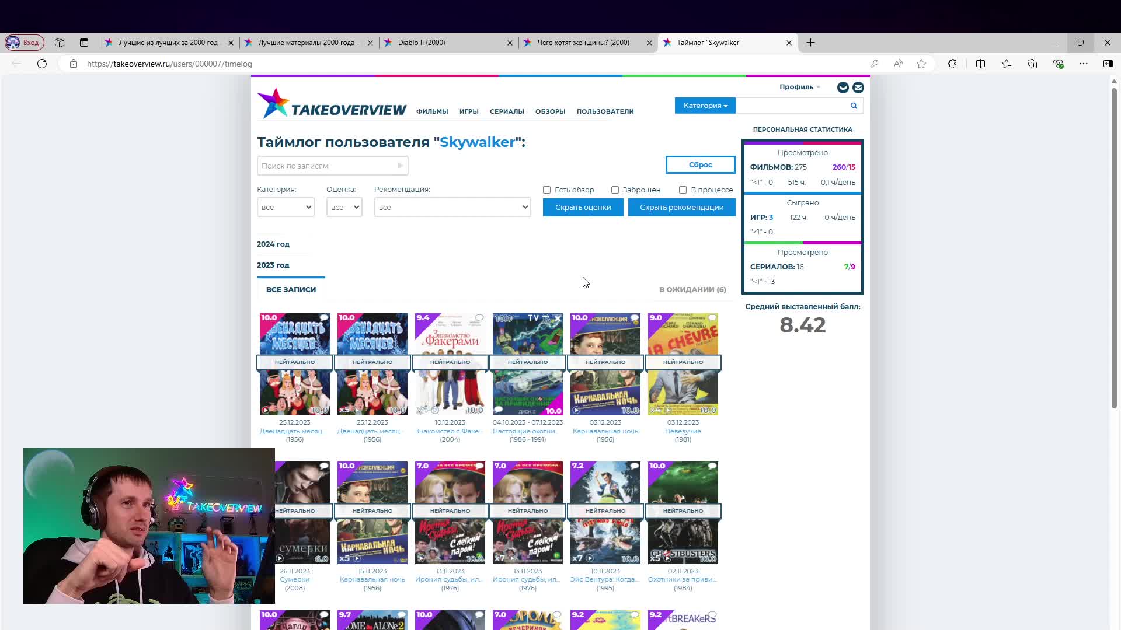Screen dimensions: 1121x630
Task: Click the average score 8.42
Action: point(803,325)
